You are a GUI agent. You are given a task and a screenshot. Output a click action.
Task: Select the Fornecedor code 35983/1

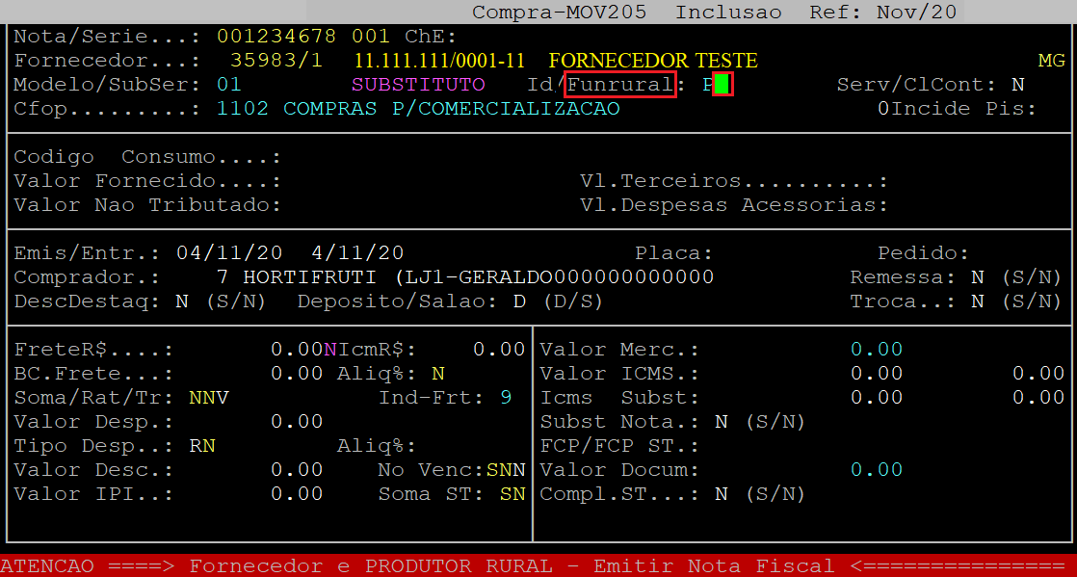(284, 61)
